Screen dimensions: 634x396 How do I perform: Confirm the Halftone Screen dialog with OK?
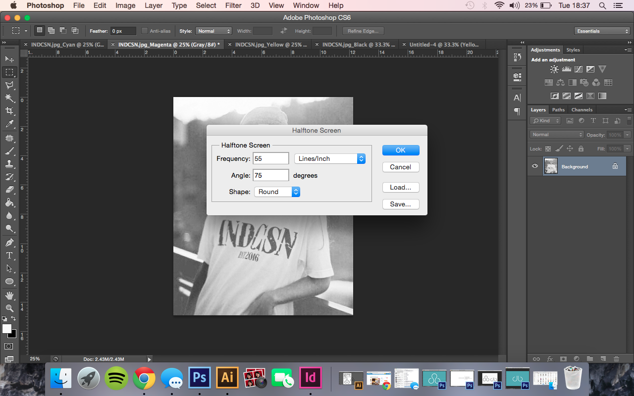point(401,150)
